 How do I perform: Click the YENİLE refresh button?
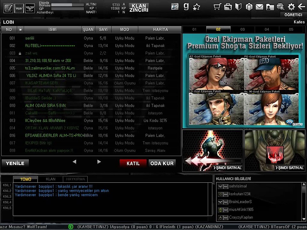pos(15,163)
